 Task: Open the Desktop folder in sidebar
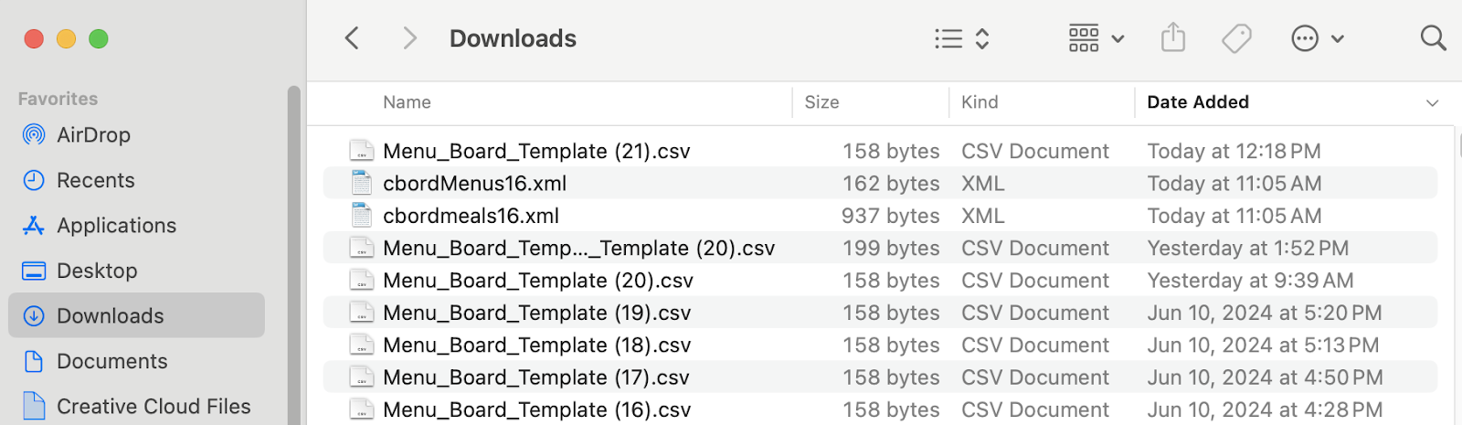(x=97, y=271)
